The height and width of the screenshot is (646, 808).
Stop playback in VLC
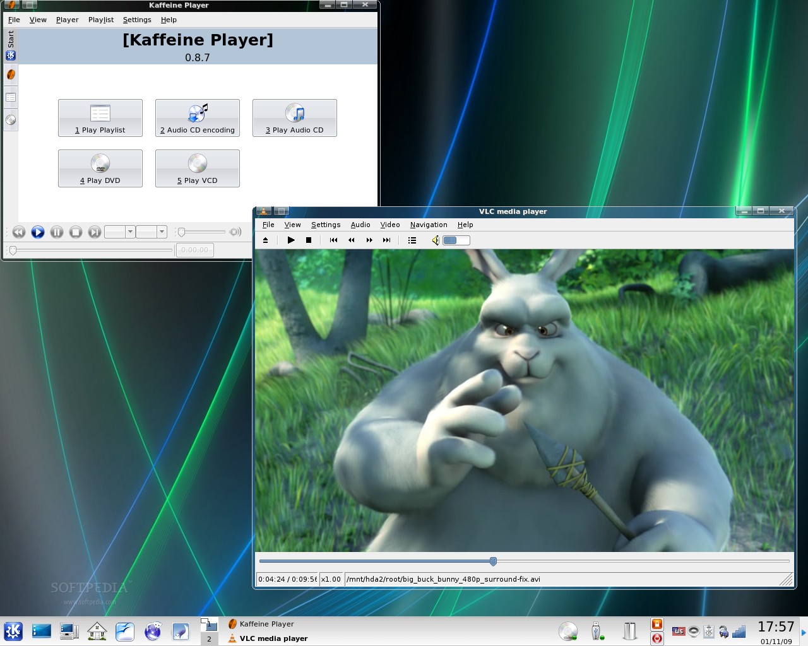(x=309, y=240)
